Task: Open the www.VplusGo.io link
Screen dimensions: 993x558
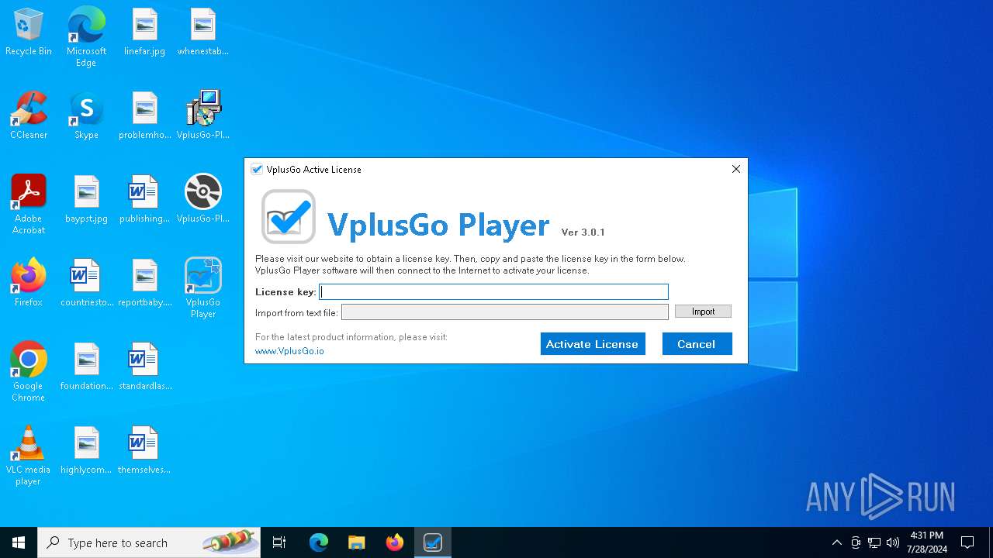Action: click(289, 351)
